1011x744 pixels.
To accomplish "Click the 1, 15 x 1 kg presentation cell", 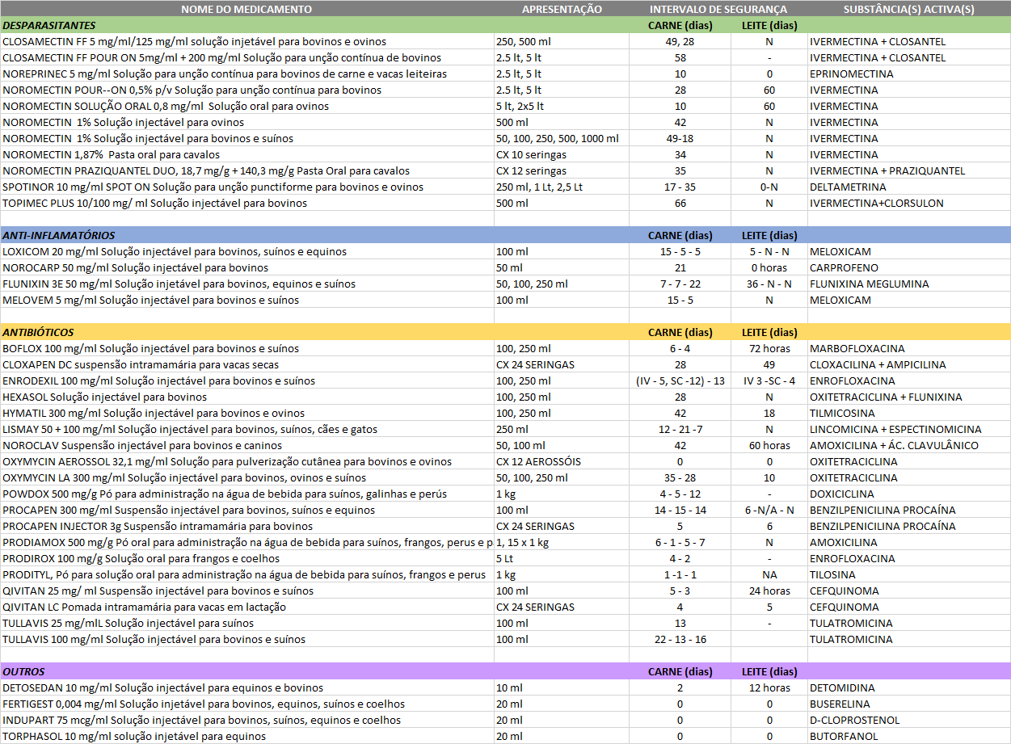I will tap(562, 542).
